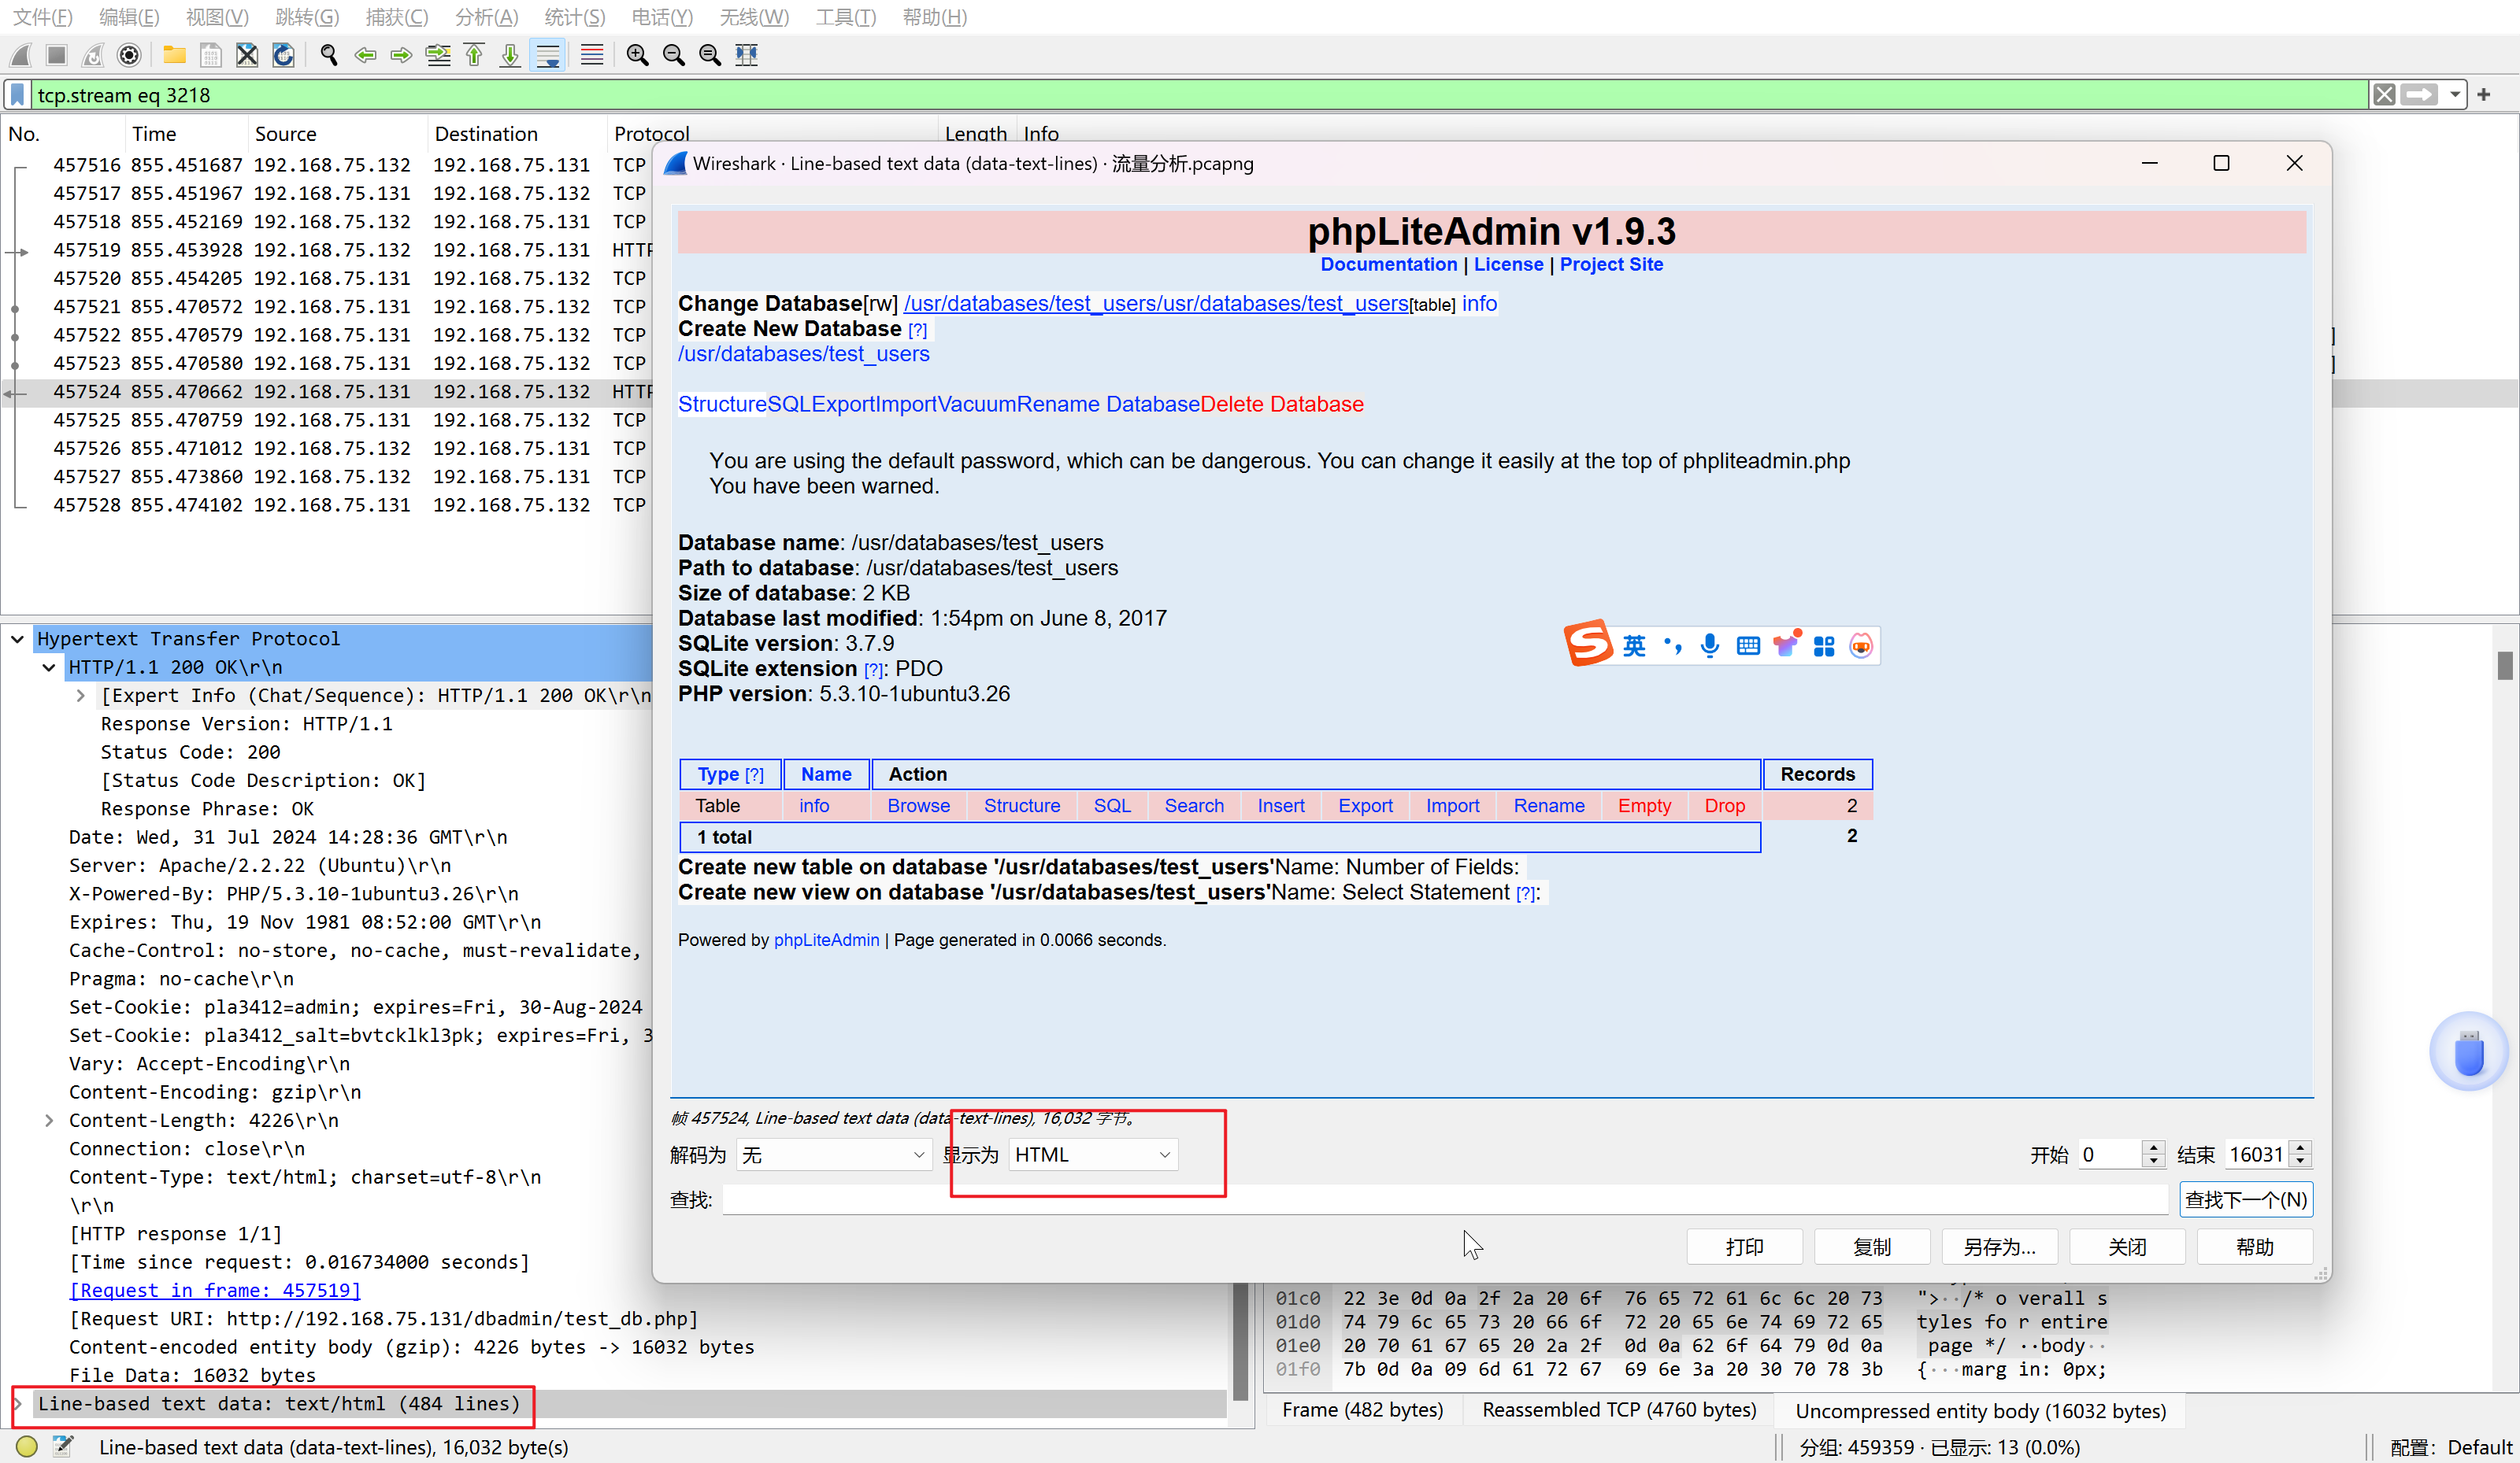Click the expert information status circle
The width and height of the screenshot is (2520, 1463).
tap(27, 1446)
